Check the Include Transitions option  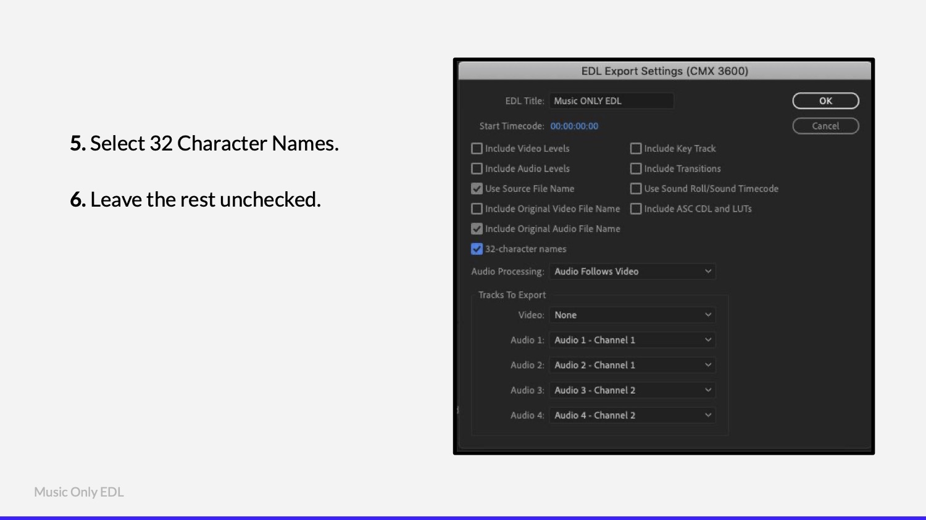tap(636, 168)
